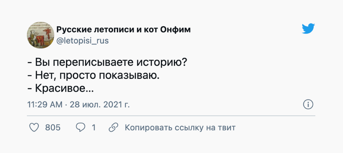Click the reply count number 1
This screenshot has width=343, height=153.
pyautogui.click(x=93, y=128)
